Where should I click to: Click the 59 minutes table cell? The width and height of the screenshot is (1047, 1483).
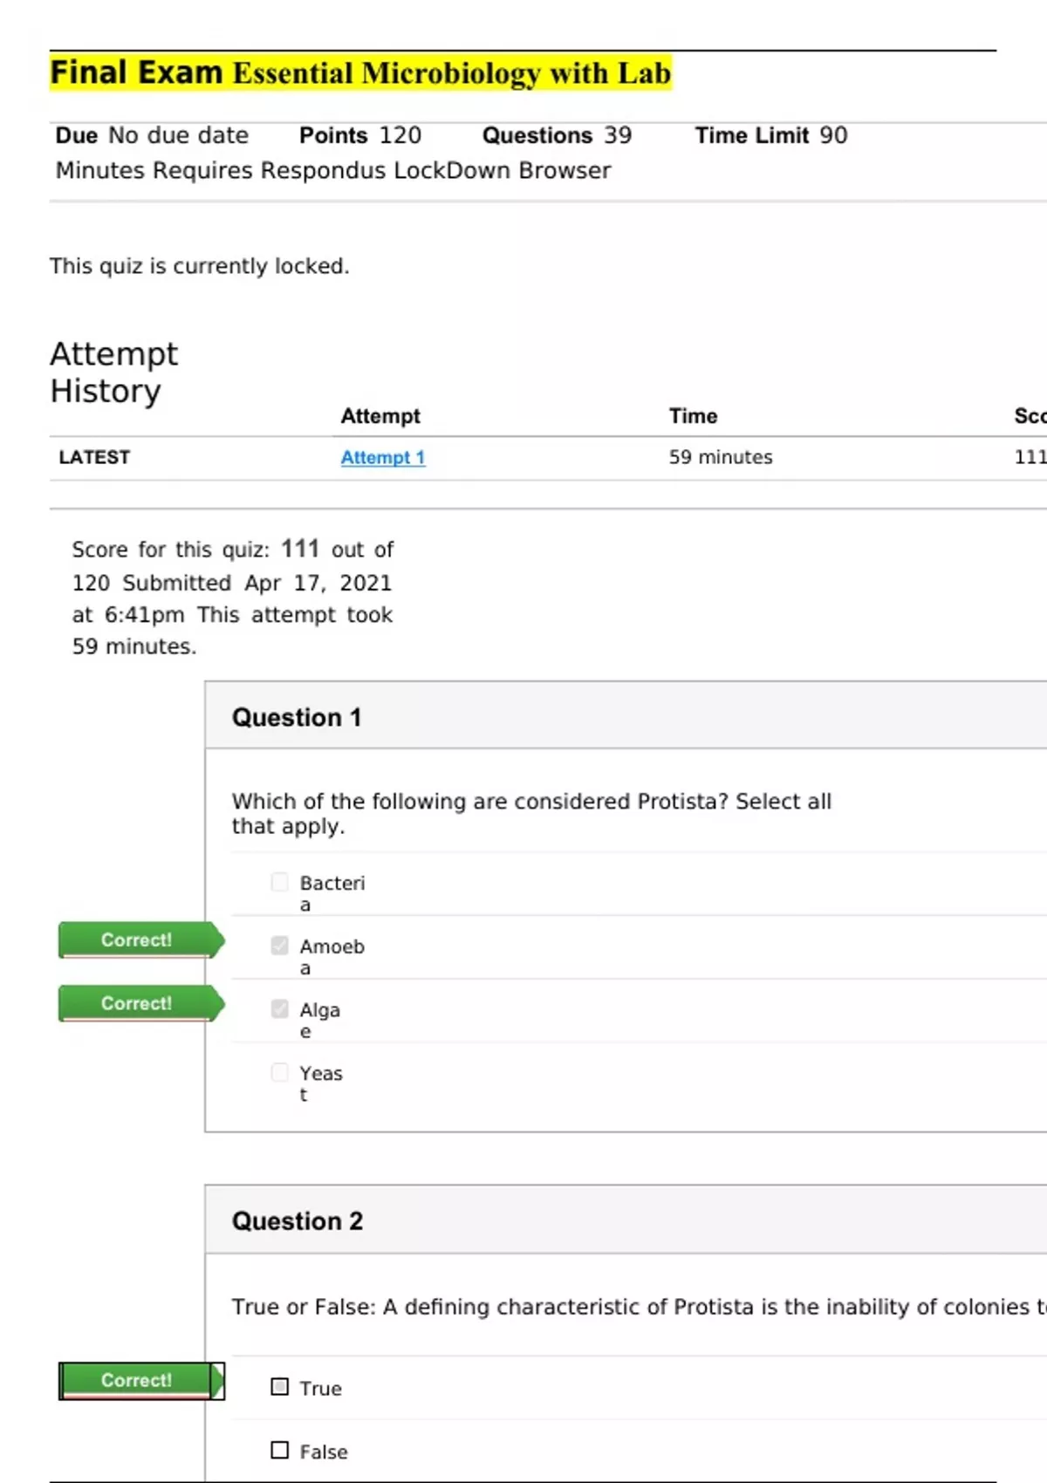[721, 457]
